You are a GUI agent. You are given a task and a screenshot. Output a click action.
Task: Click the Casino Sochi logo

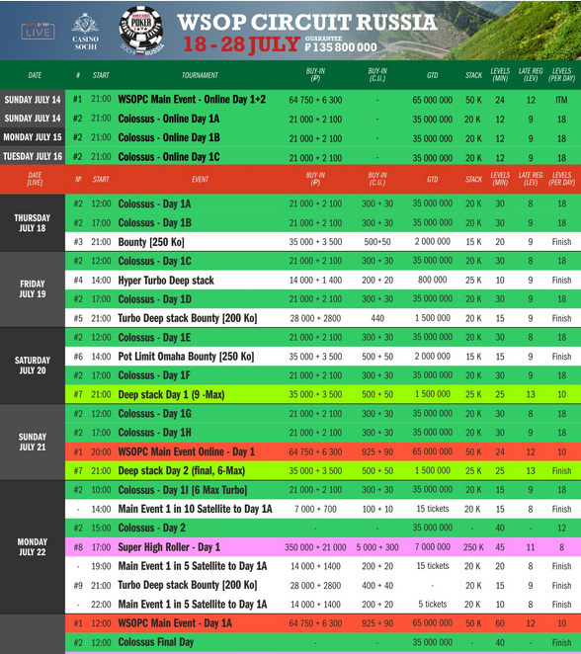[86, 32]
